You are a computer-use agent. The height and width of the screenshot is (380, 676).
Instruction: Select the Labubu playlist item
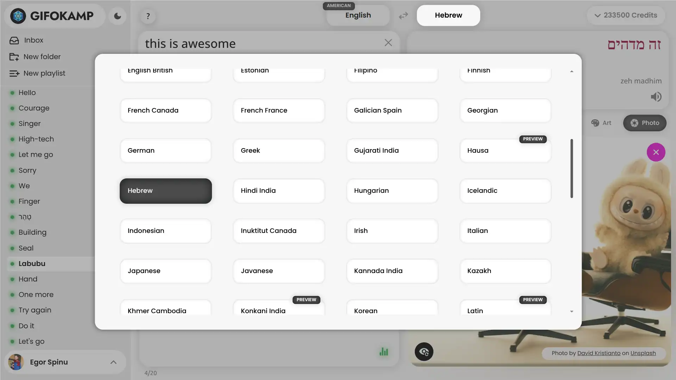pos(32,264)
